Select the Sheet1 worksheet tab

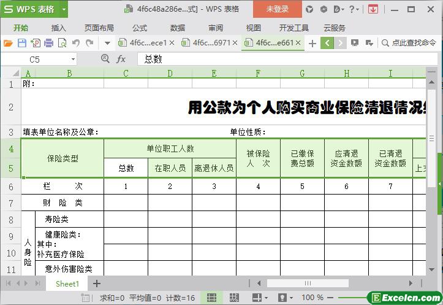[67, 284]
